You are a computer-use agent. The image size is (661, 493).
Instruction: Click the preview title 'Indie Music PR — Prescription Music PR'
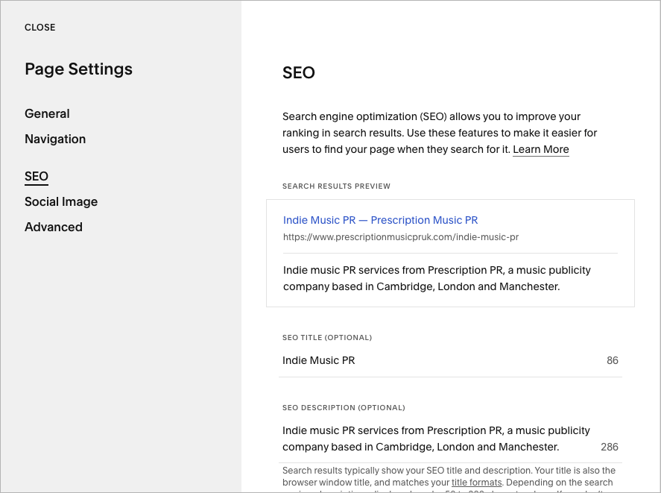380,220
